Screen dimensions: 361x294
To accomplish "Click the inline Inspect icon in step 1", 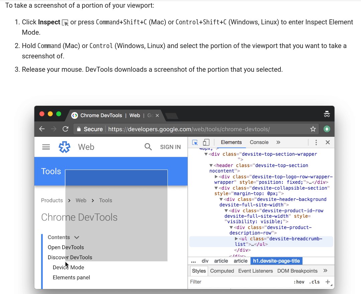I will pos(65,23).
